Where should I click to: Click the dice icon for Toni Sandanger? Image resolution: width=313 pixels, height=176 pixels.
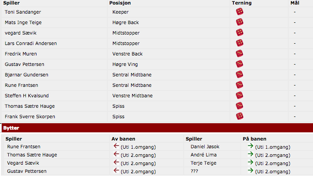239,11
